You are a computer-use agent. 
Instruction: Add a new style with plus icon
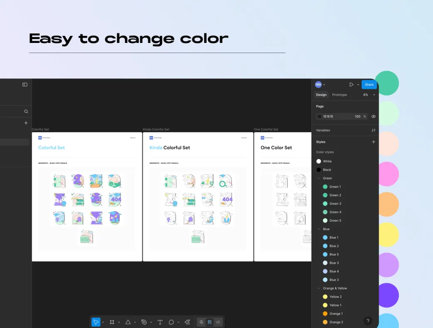pos(373,142)
